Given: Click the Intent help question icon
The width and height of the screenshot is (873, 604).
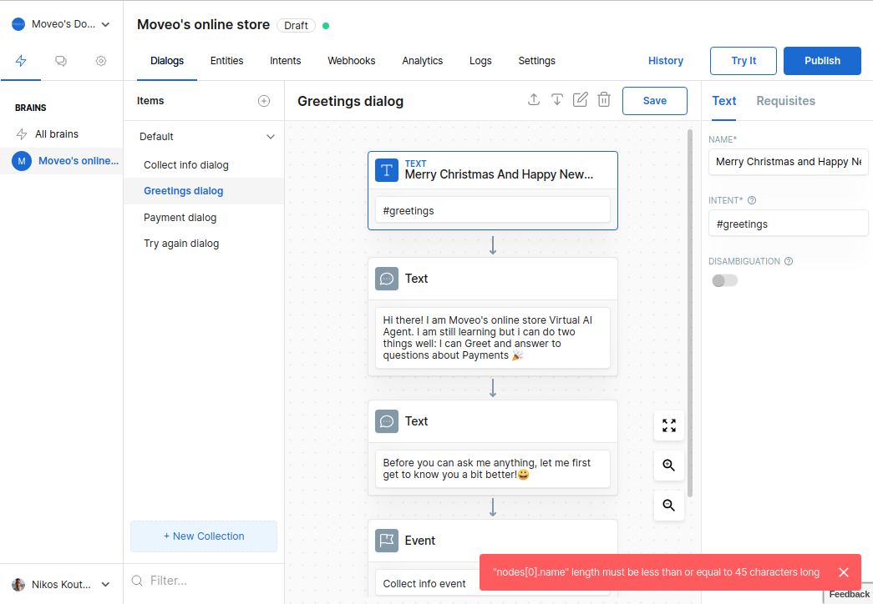Looking at the screenshot, I should click(x=752, y=200).
